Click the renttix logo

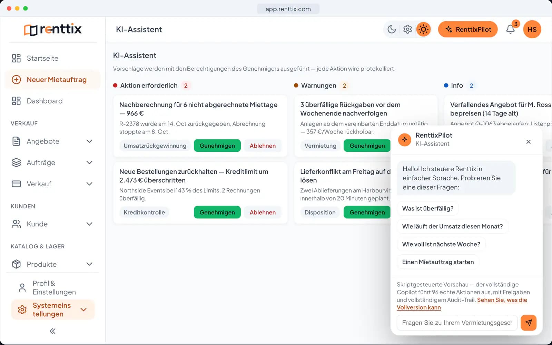click(x=53, y=29)
